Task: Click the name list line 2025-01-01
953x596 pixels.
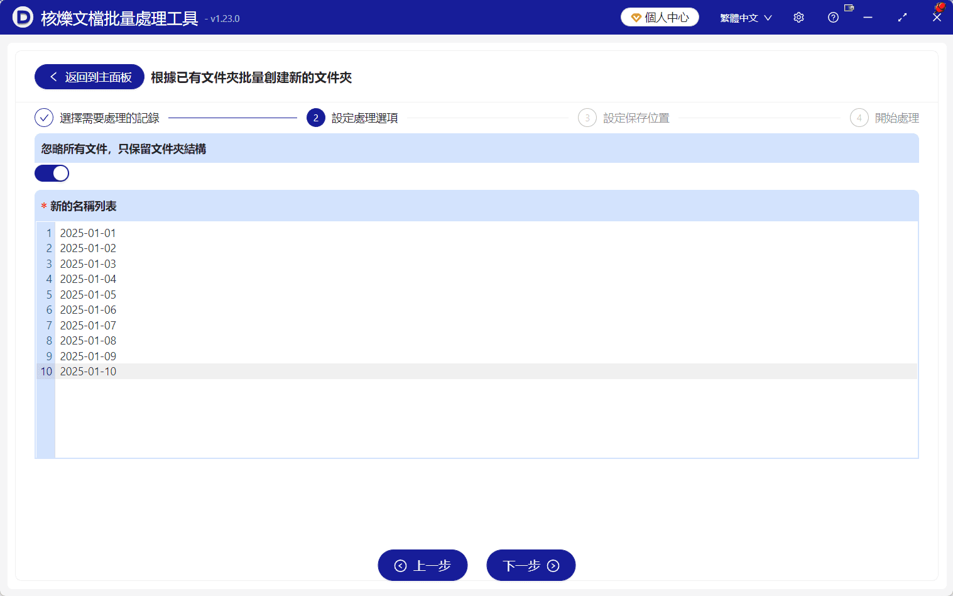Action: (88, 233)
